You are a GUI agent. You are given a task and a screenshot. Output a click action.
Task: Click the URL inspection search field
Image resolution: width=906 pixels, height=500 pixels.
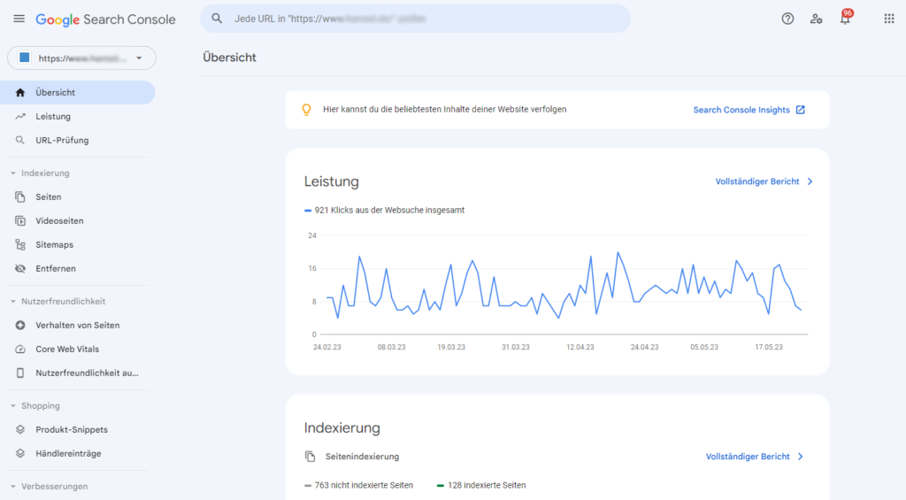pos(416,19)
